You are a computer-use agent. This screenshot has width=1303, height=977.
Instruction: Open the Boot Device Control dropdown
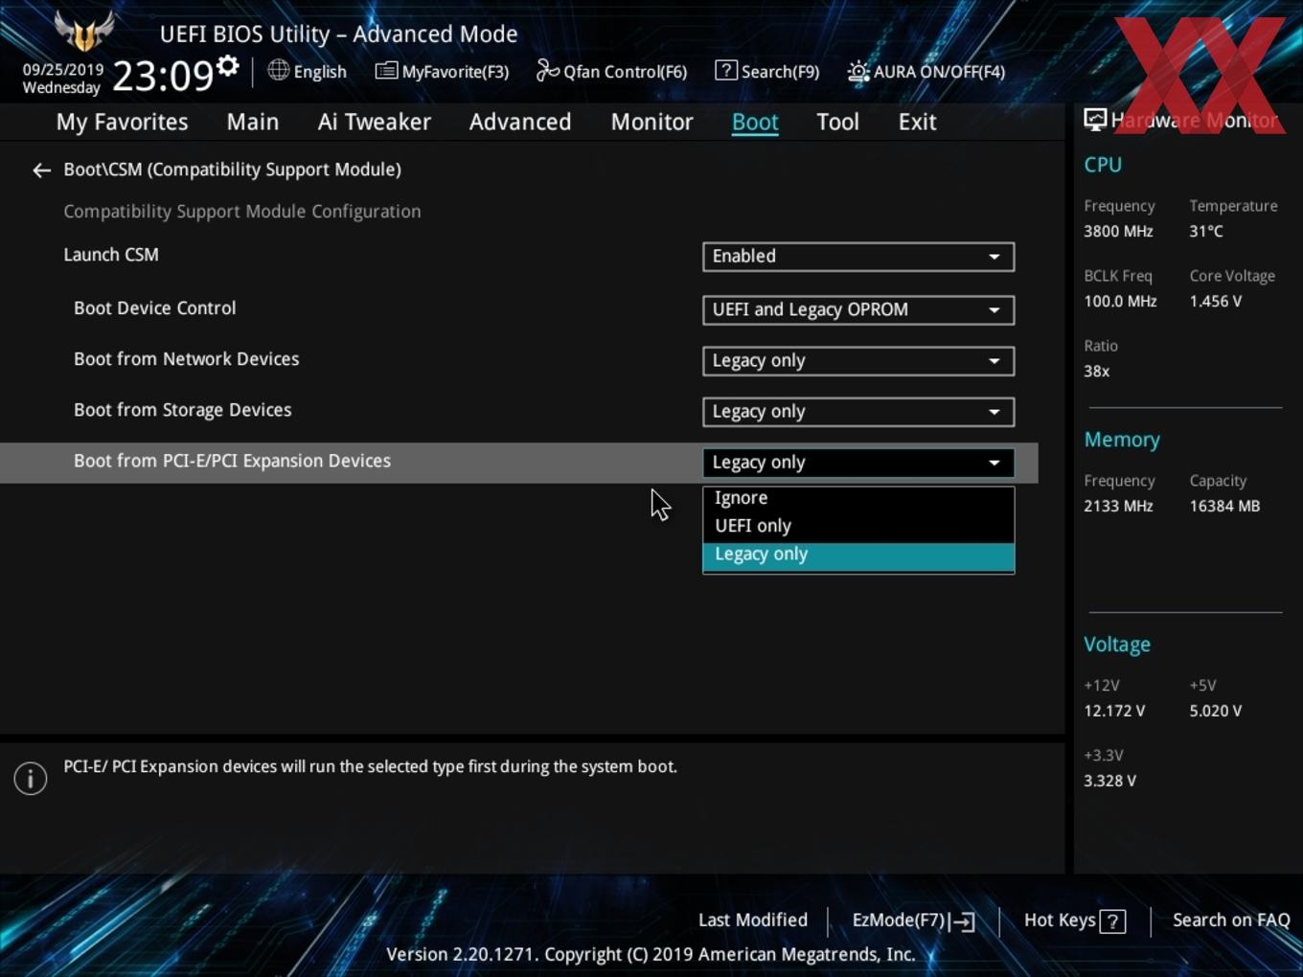857,310
